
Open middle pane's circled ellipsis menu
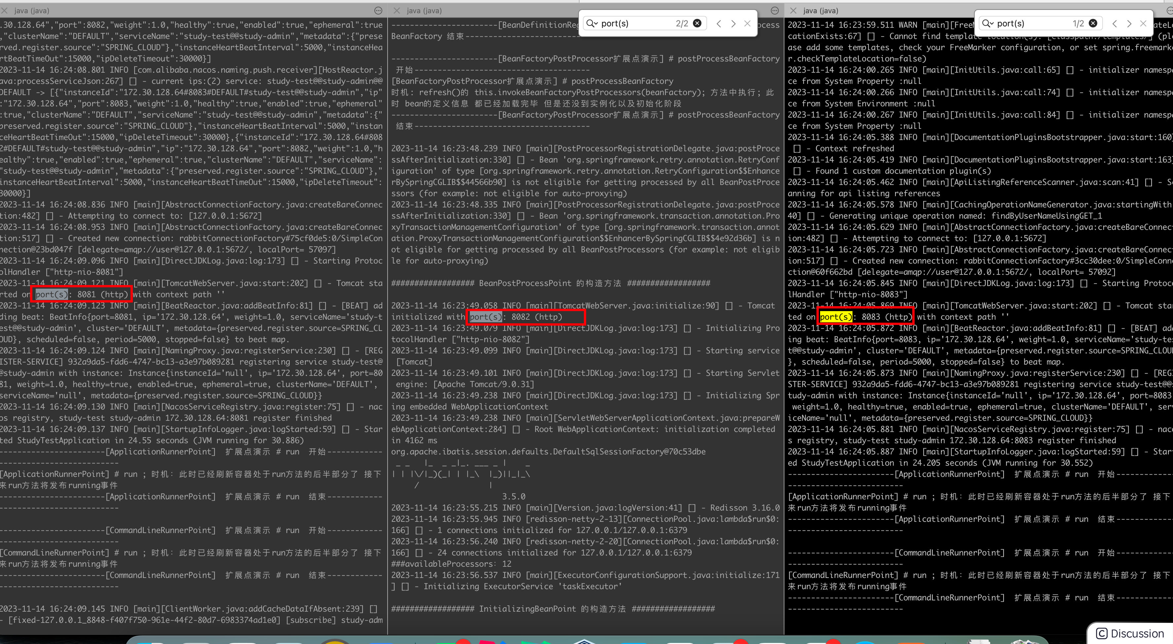pos(775,10)
